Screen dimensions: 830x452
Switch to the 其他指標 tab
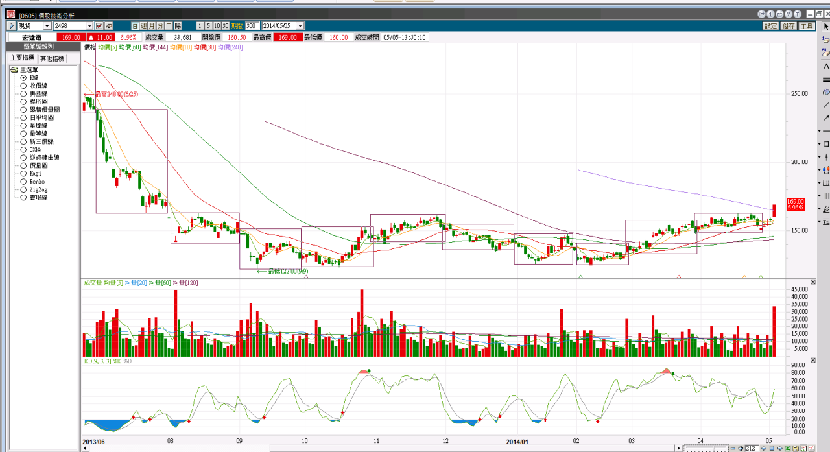coord(52,58)
